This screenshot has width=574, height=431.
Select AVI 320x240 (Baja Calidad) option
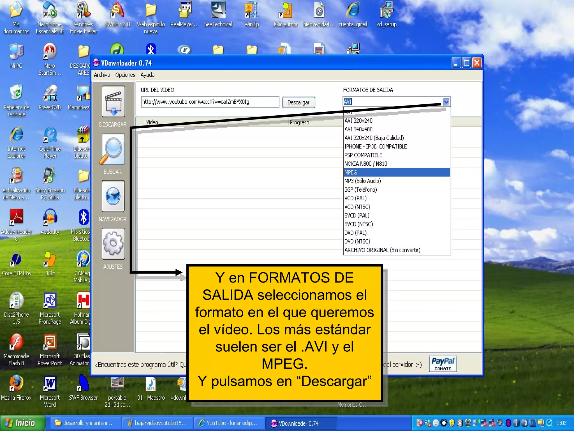[x=397, y=138]
